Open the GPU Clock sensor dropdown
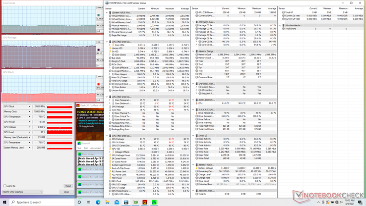 click(30, 106)
